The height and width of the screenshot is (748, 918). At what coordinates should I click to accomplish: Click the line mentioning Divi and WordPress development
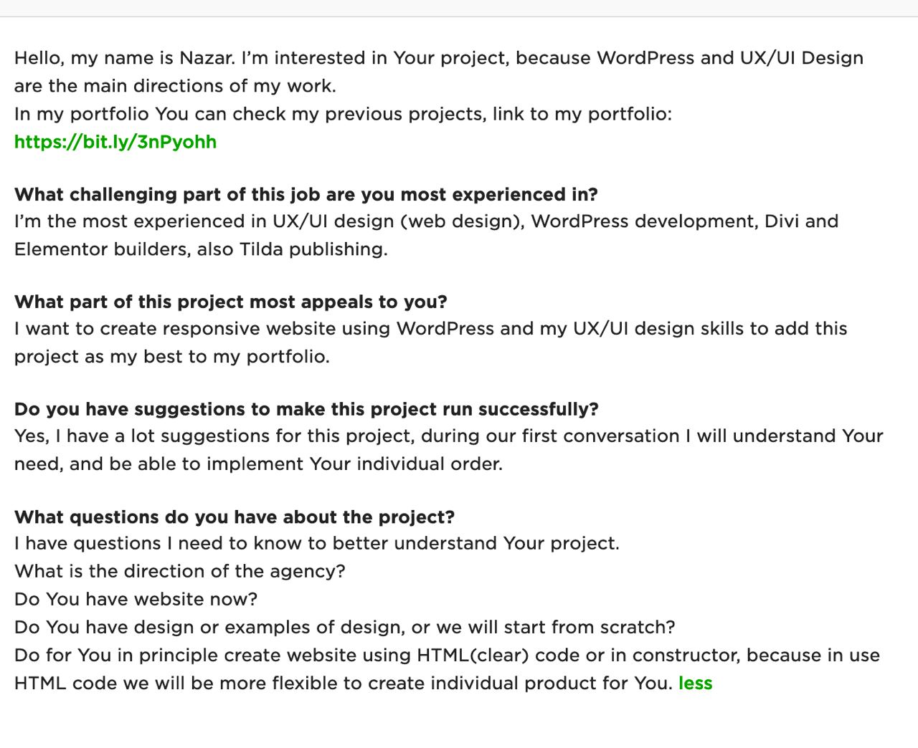point(426,221)
